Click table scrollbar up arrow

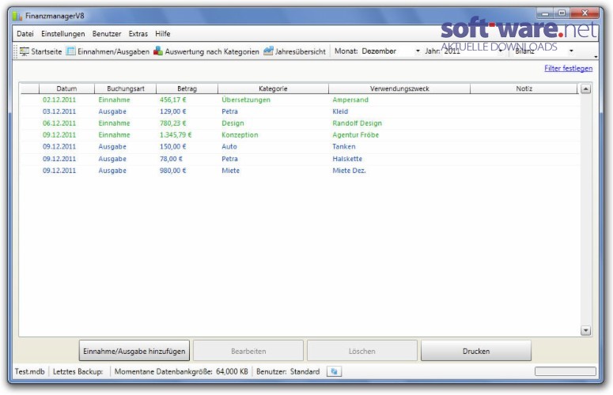[585, 89]
